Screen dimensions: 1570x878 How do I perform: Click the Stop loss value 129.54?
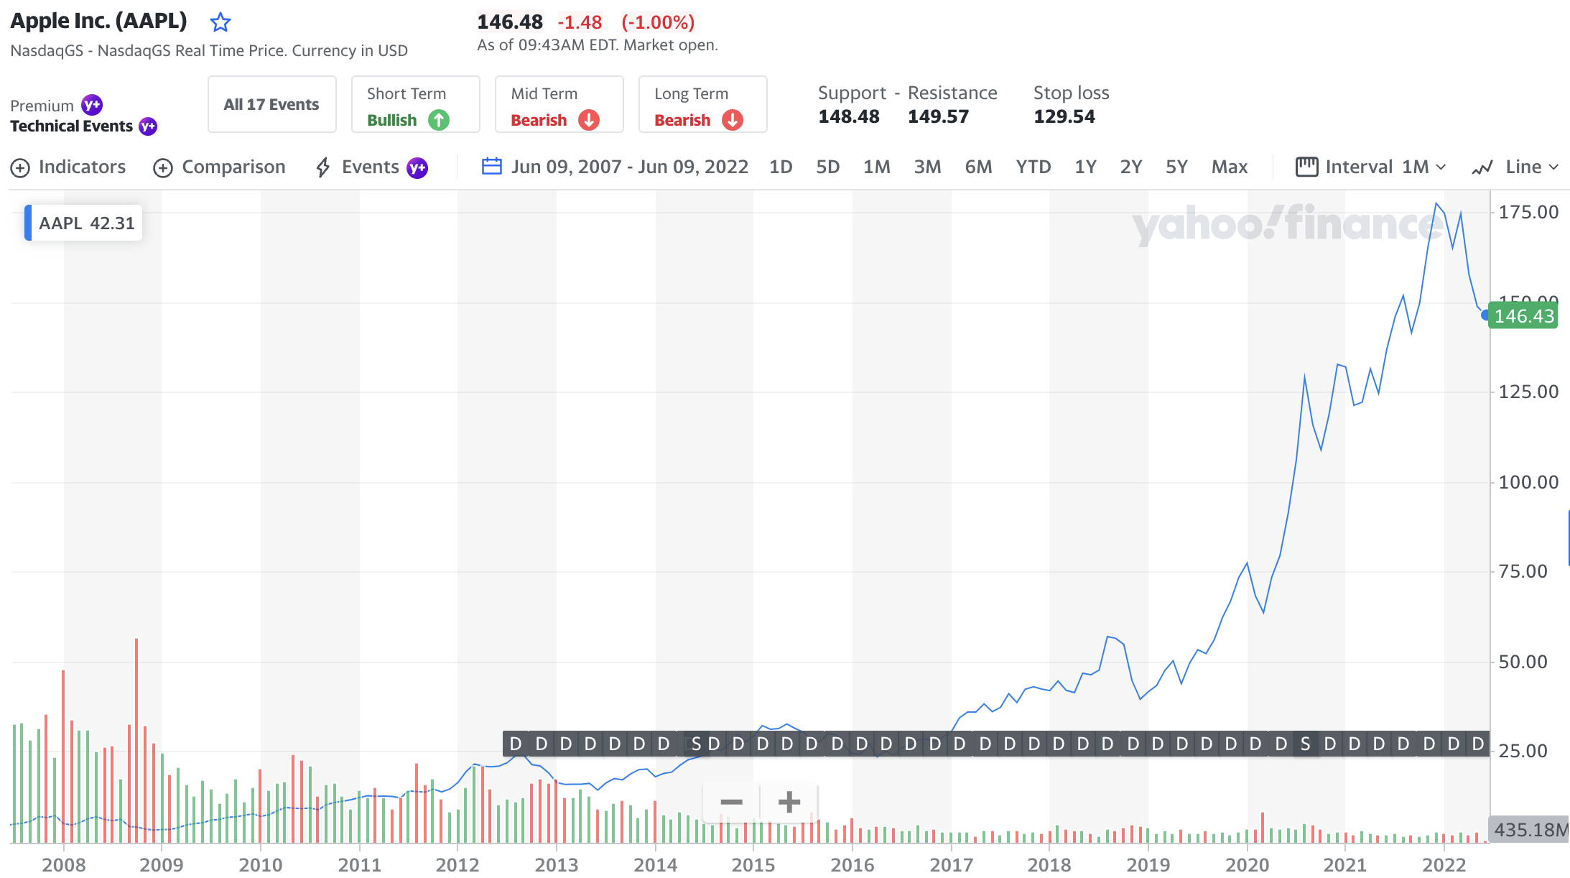(x=1064, y=116)
